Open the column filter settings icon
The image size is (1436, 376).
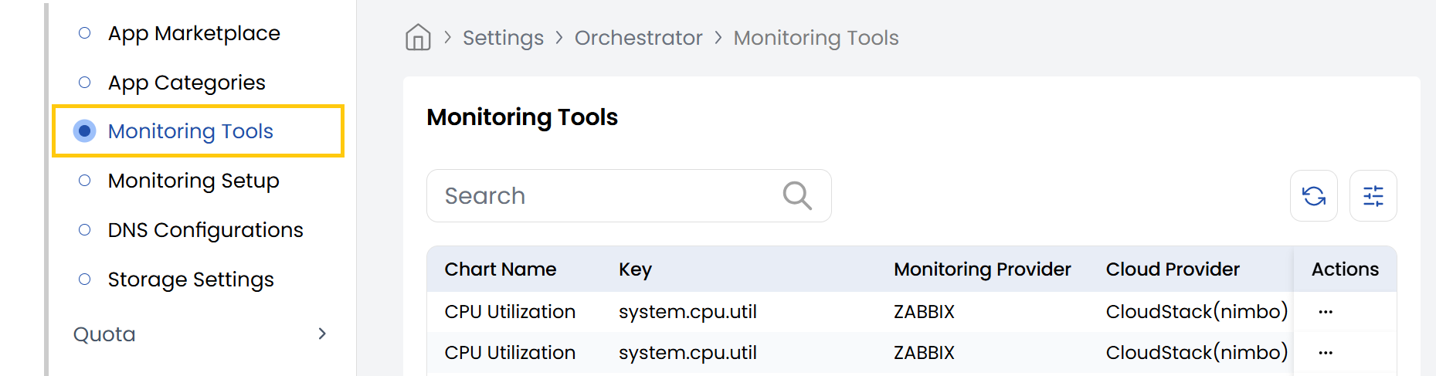tap(1373, 196)
